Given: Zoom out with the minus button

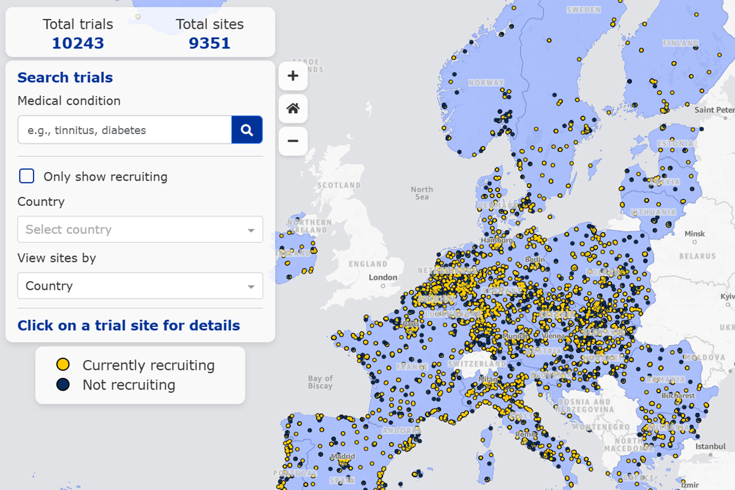Looking at the screenshot, I should coord(293,141).
